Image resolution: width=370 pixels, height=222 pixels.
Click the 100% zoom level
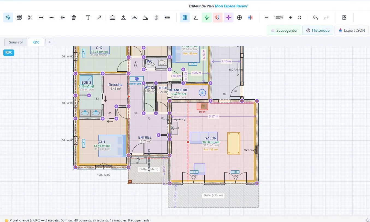point(279,17)
